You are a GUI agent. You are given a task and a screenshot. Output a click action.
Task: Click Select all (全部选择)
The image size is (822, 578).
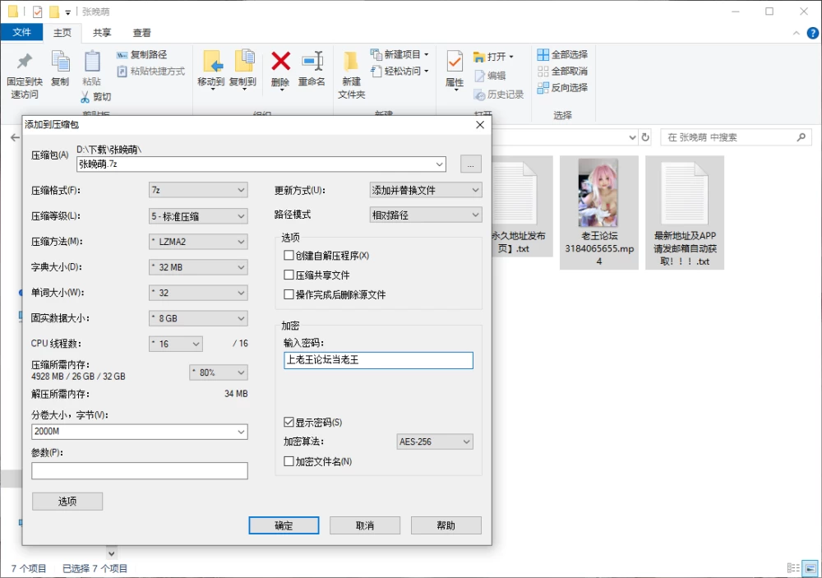tap(562, 54)
